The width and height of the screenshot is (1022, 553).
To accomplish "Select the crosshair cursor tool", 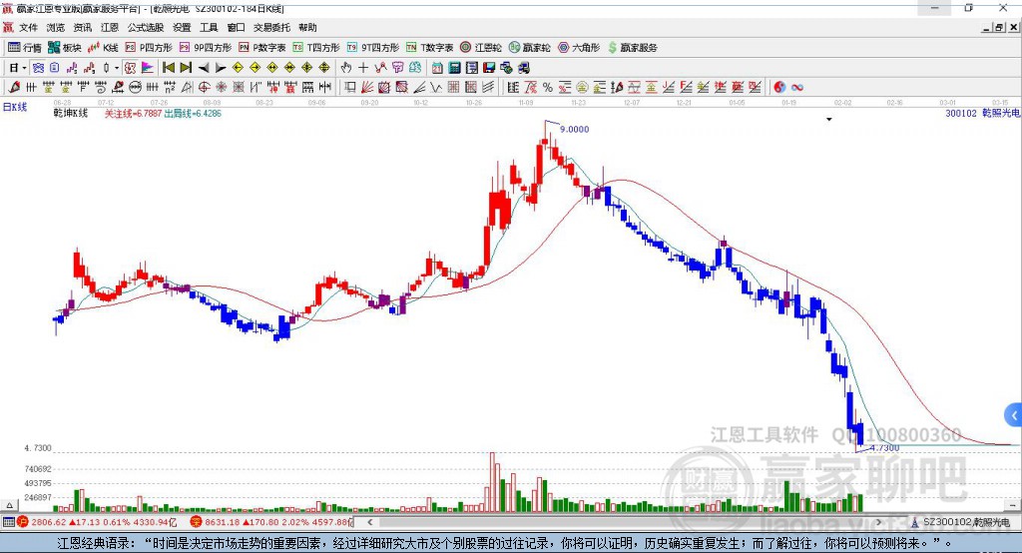I will coord(363,68).
